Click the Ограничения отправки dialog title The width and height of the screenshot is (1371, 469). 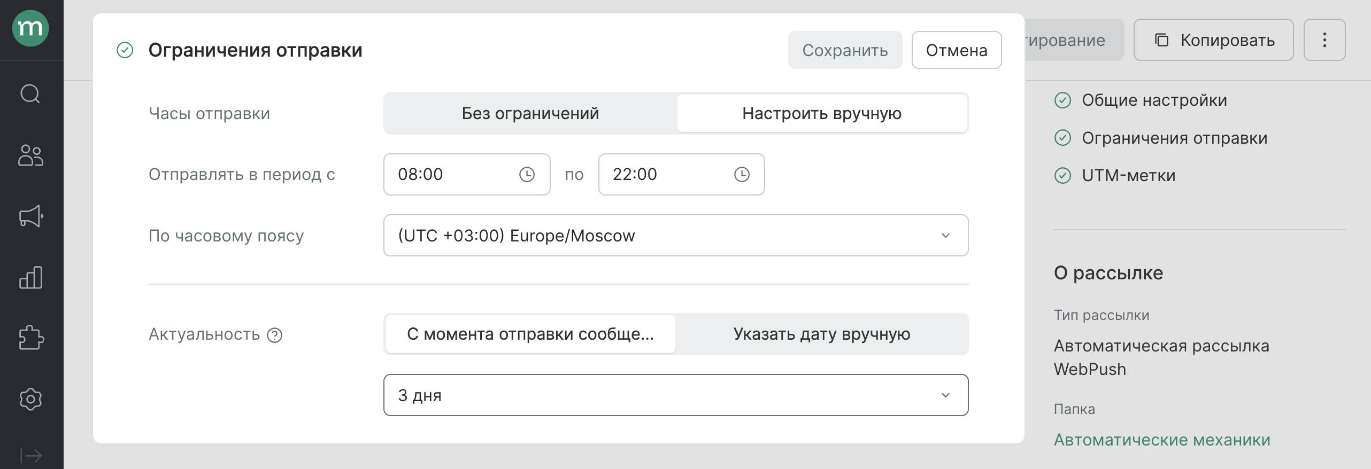pyautogui.click(x=255, y=50)
